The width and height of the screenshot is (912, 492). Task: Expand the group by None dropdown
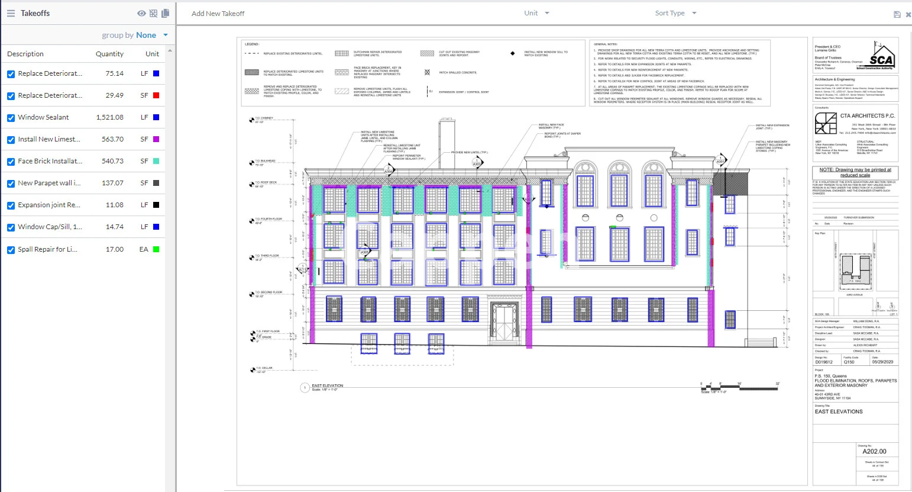click(x=166, y=36)
